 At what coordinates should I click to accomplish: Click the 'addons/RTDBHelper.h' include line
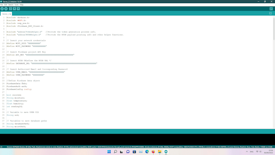65,35
